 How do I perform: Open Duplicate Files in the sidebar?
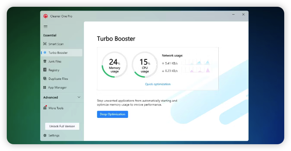58,79
